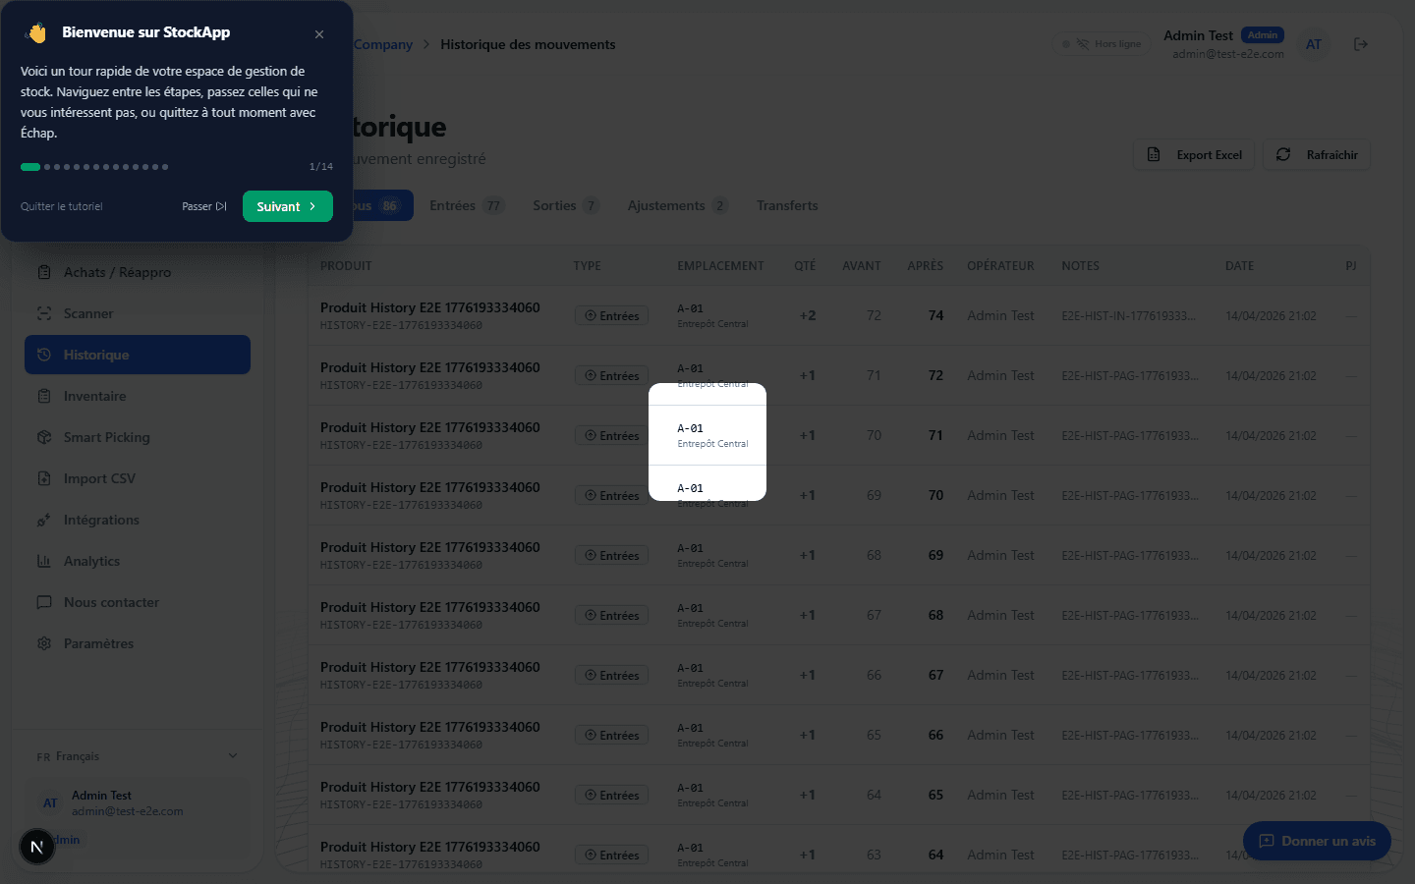Refresh the list with Rafraîchir

pyautogui.click(x=1317, y=155)
